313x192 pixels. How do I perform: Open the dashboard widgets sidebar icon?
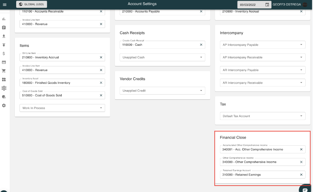click(4, 79)
